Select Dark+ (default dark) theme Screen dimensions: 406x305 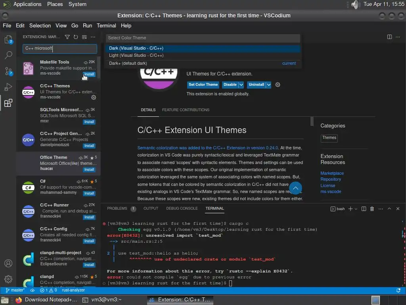point(203,63)
